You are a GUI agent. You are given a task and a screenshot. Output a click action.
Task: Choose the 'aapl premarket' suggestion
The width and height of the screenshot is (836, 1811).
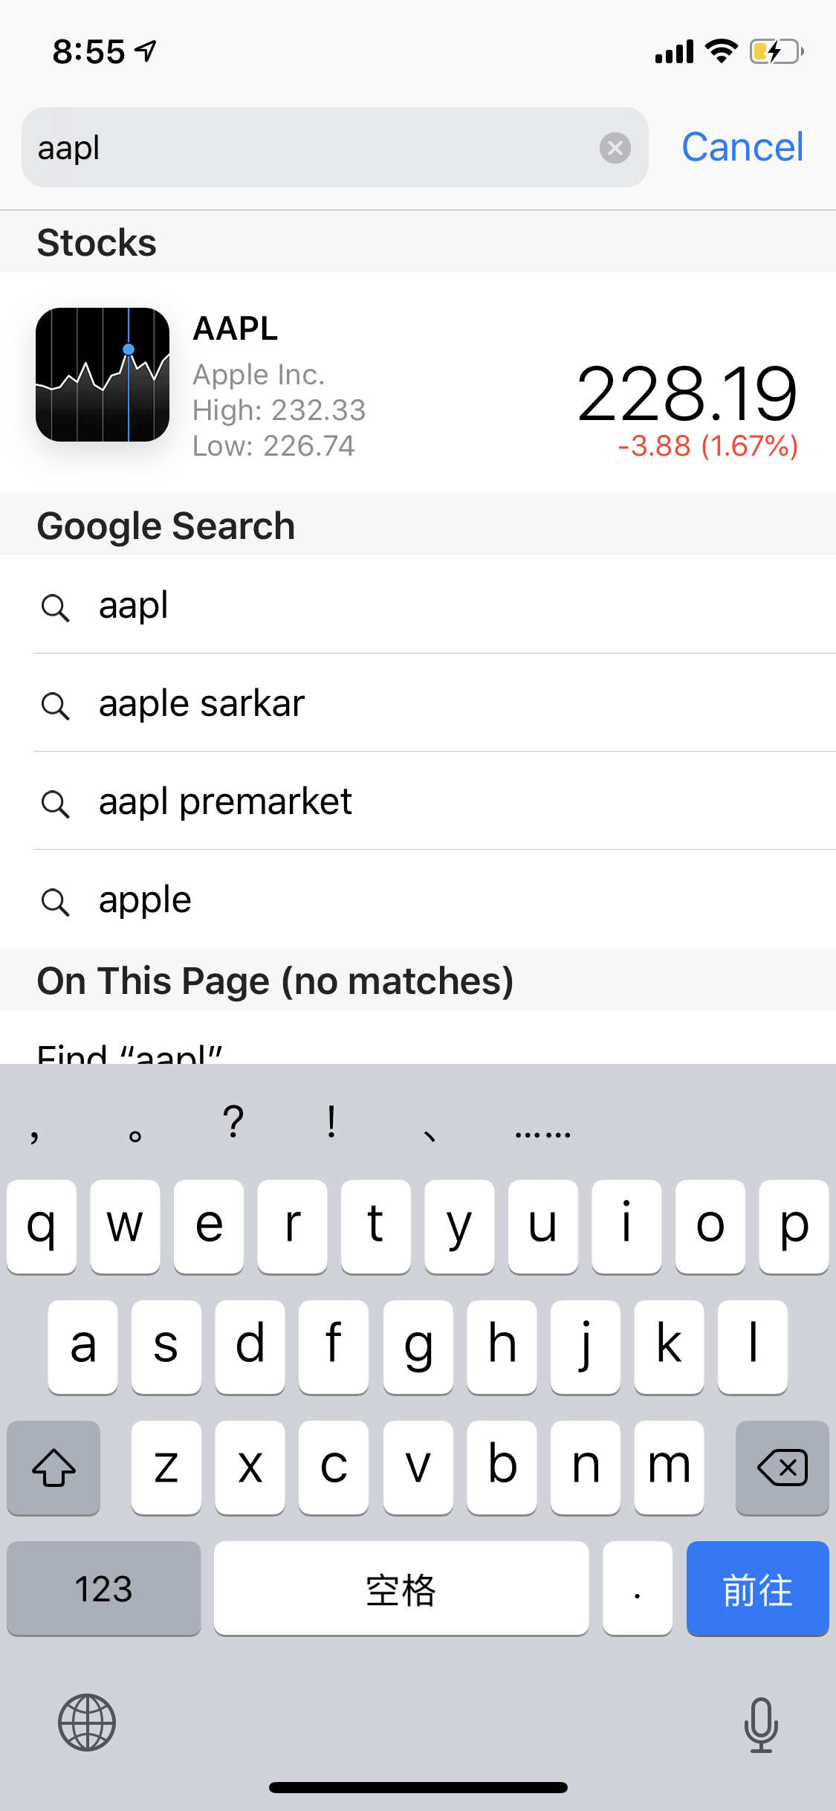[x=225, y=801]
